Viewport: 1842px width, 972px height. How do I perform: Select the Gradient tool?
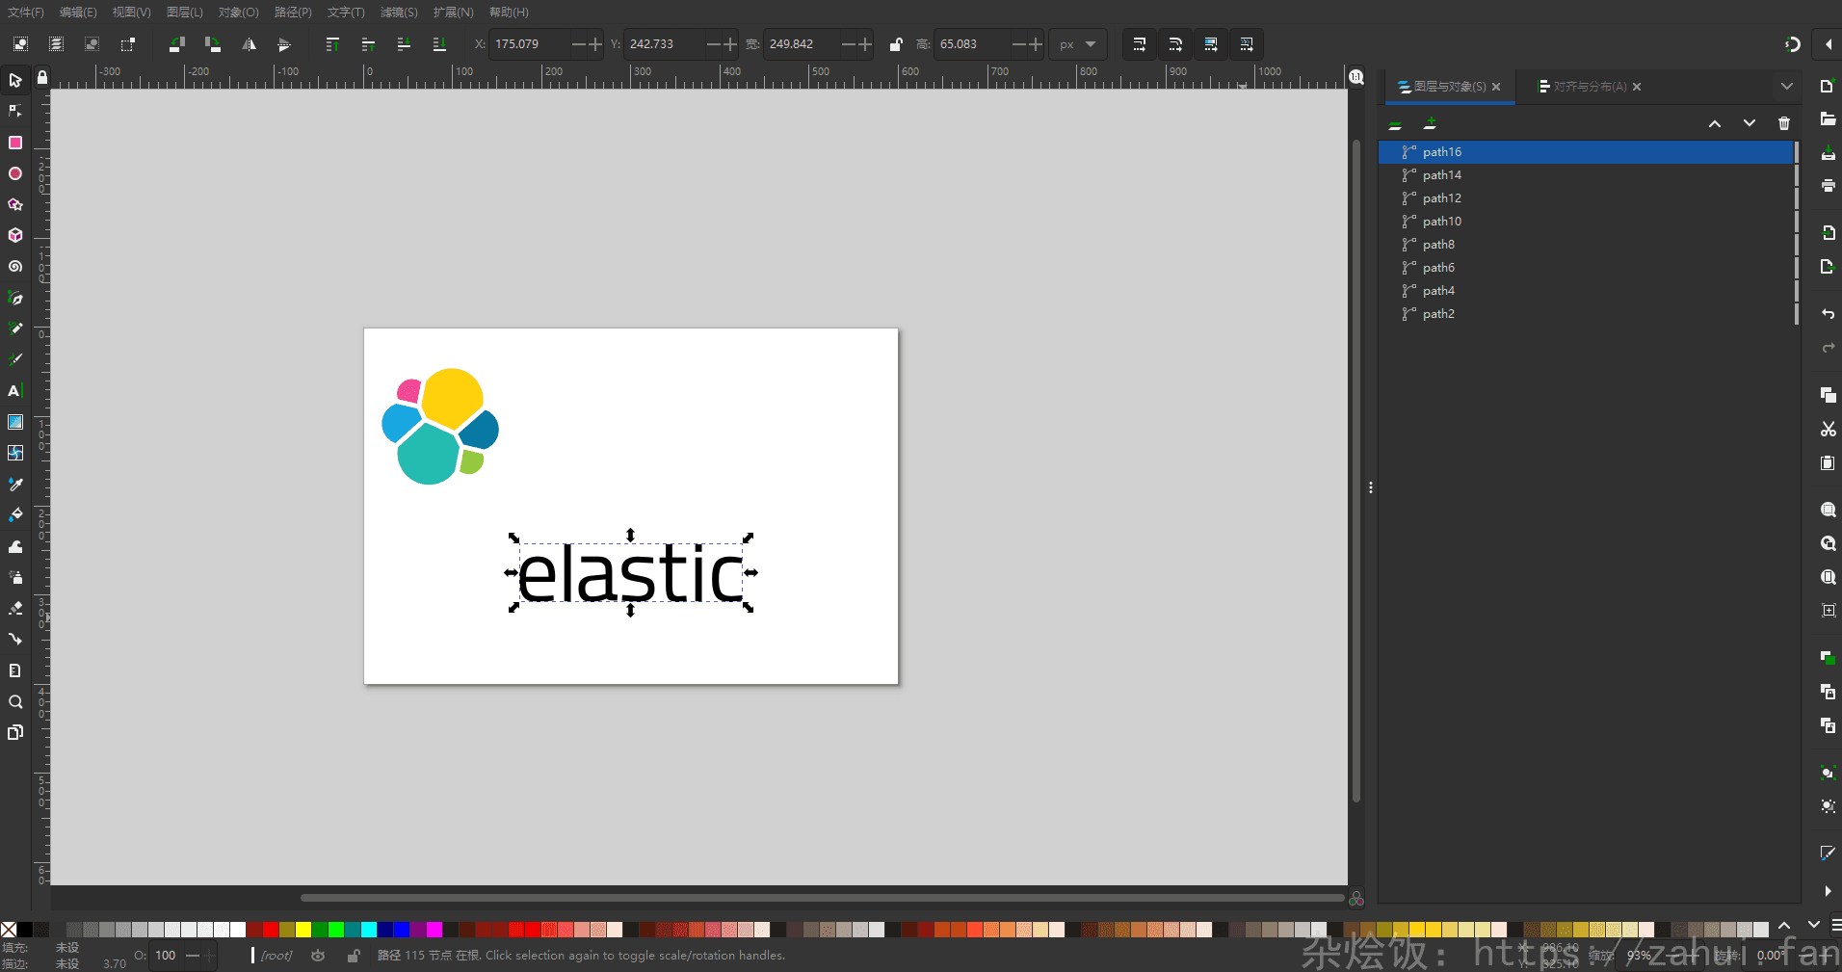point(15,422)
